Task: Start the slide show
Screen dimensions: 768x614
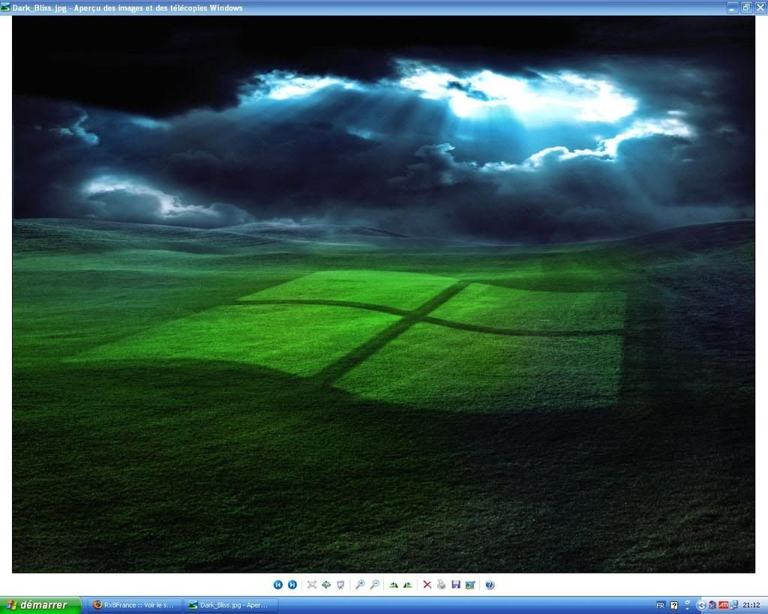Action: 341,585
